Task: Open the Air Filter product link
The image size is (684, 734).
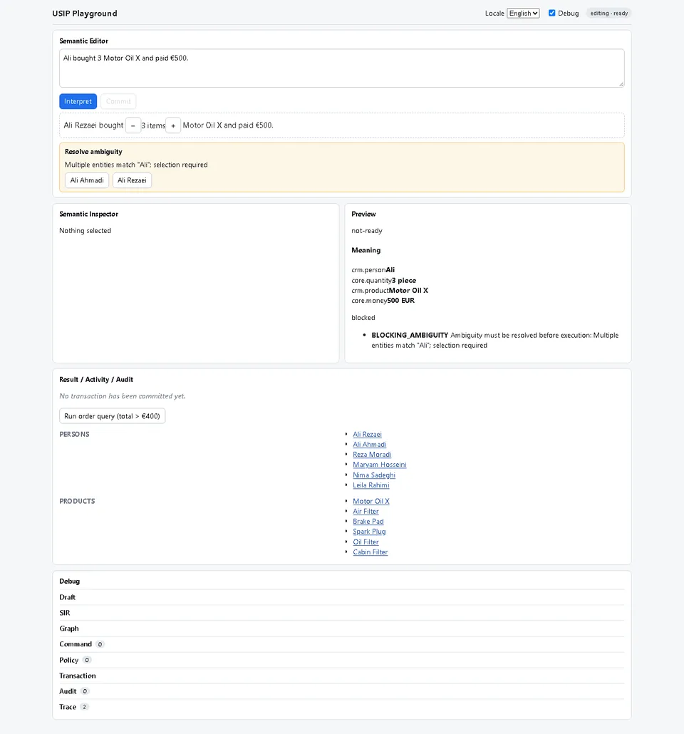Action: (366, 511)
